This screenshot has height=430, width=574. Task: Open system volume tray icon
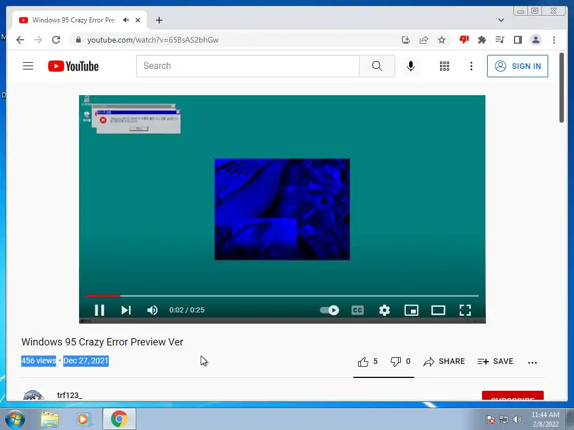coord(517,419)
